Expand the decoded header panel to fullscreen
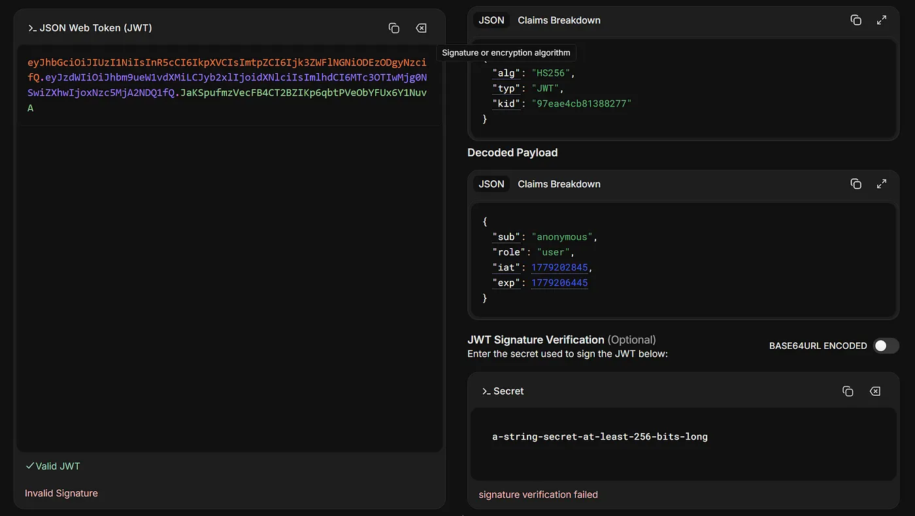915x516 pixels. (882, 20)
